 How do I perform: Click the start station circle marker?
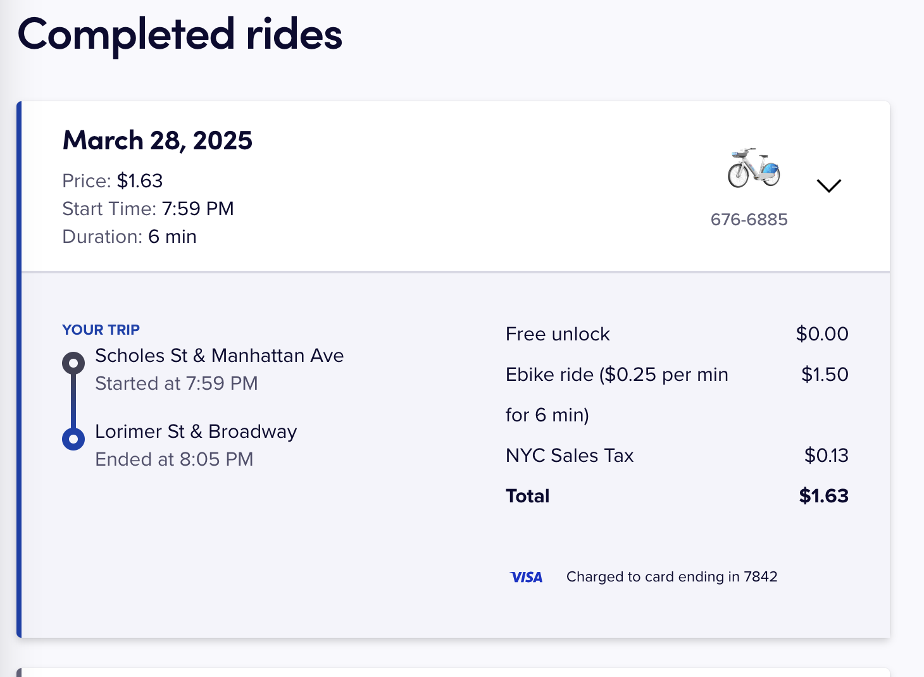pyautogui.click(x=73, y=363)
